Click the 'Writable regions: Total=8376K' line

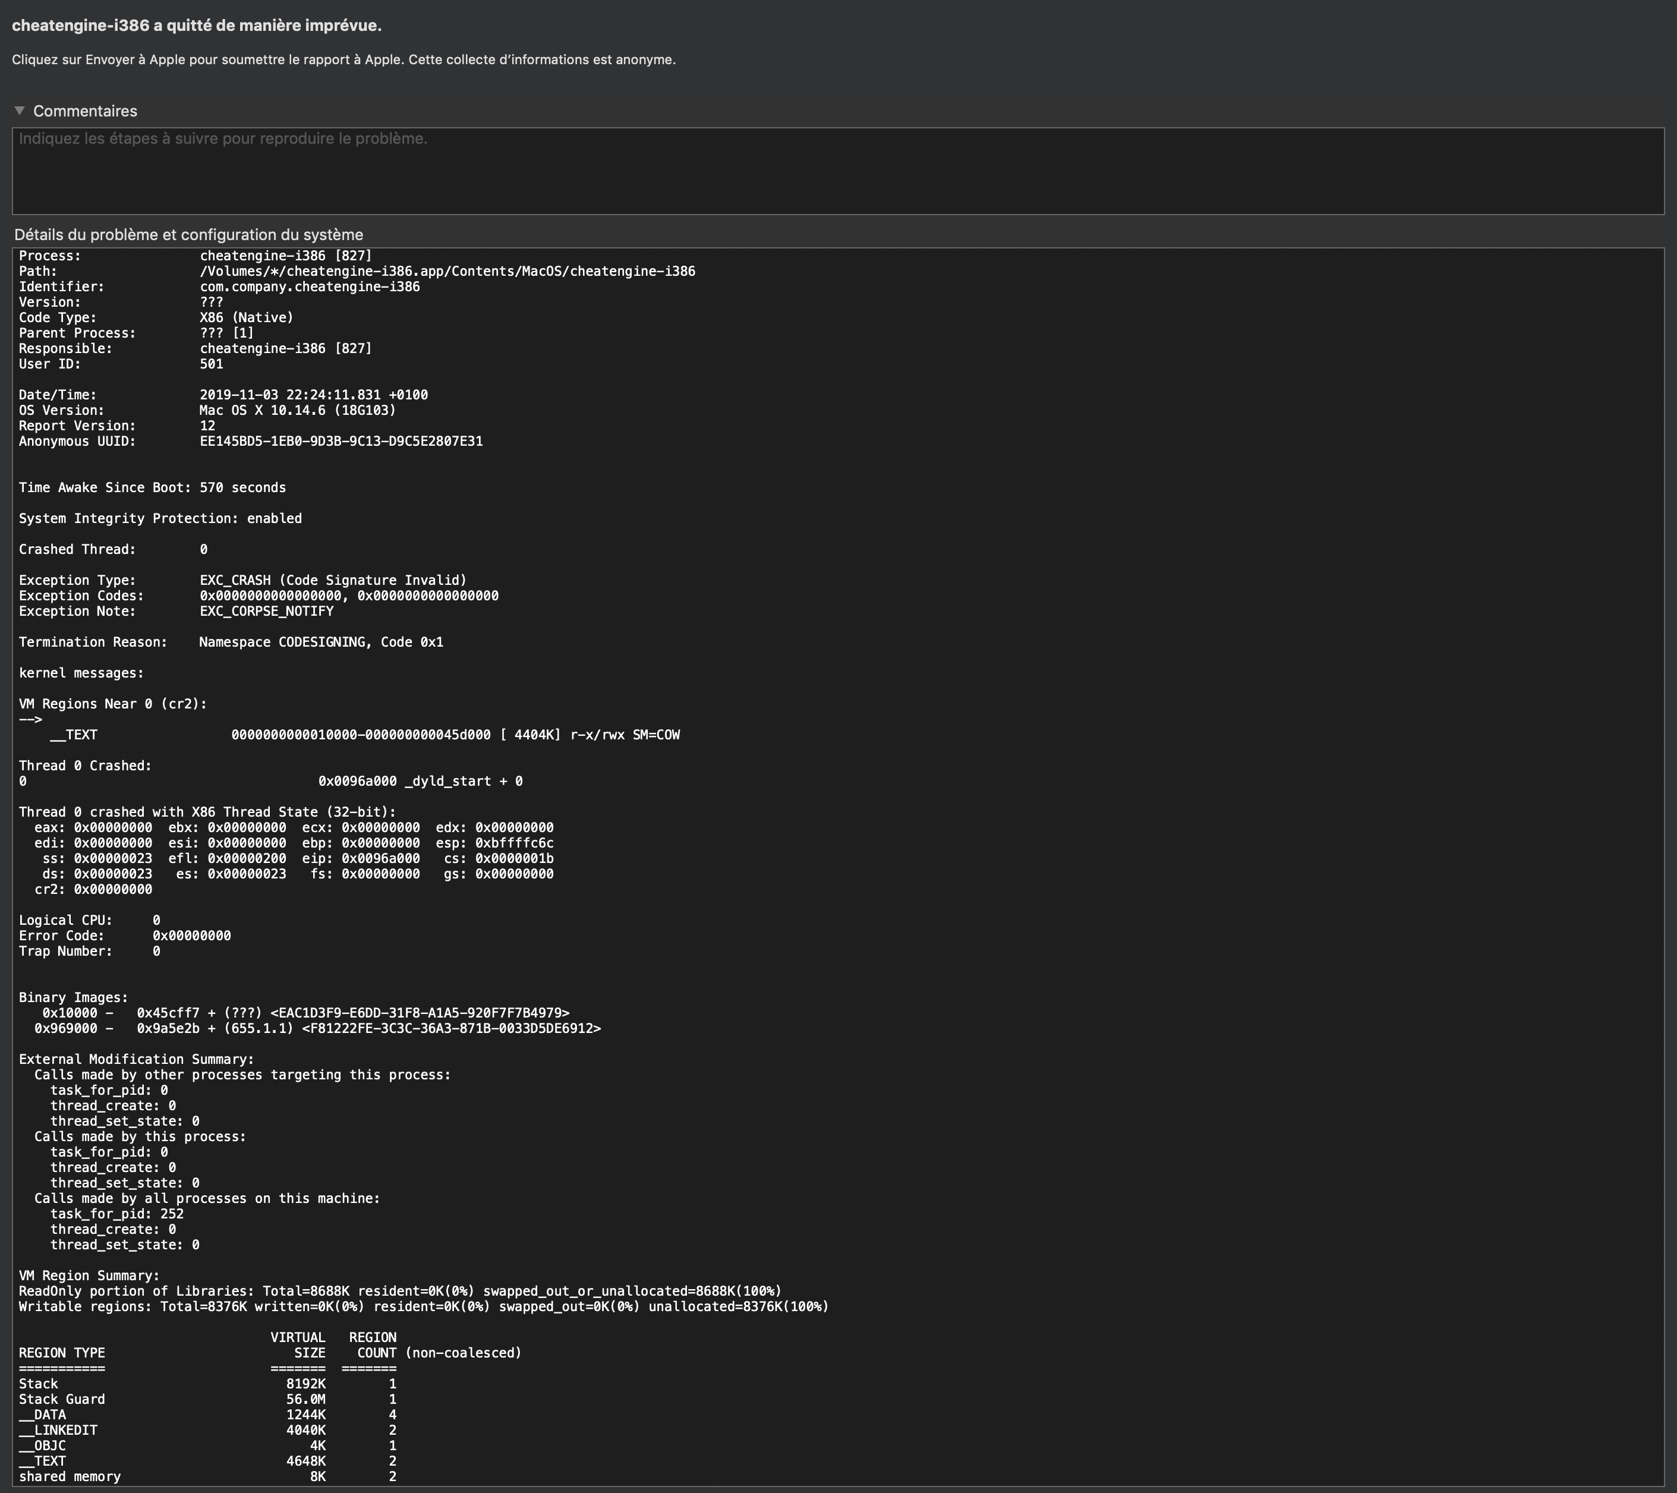point(424,1307)
